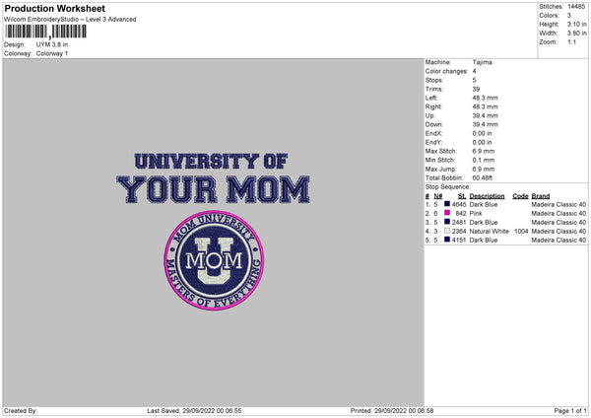Click the 'Description' column header
The height and width of the screenshot is (418, 591).
tap(487, 196)
